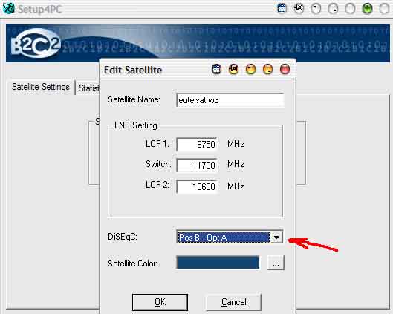Minimize the Edit Satellite dialog with the first yellow button
The height and width of the screenshot is (314, 393).
250,69
